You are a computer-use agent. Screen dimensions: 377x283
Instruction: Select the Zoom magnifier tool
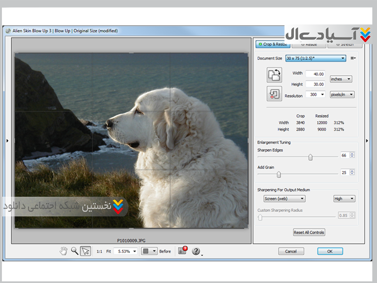tap(74, 251)
